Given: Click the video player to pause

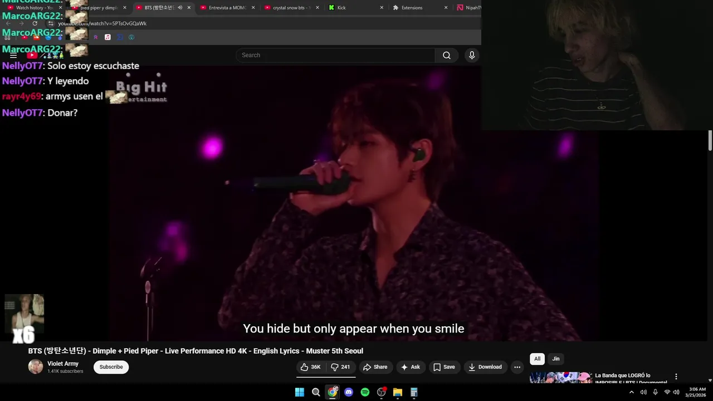Looking at the screenshot, I should (354, 203).
